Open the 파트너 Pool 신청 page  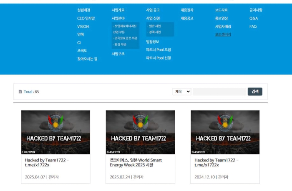[x=159, y=58]
